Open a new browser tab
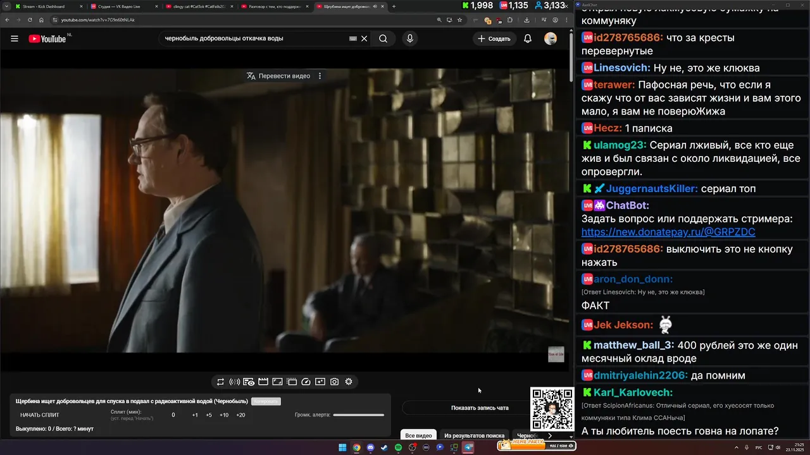The height and width of the screenshot is (455, 810). tap(394, 6)
